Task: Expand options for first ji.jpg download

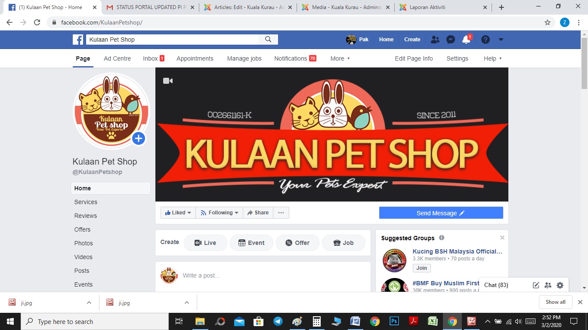Action: [89, 302]
